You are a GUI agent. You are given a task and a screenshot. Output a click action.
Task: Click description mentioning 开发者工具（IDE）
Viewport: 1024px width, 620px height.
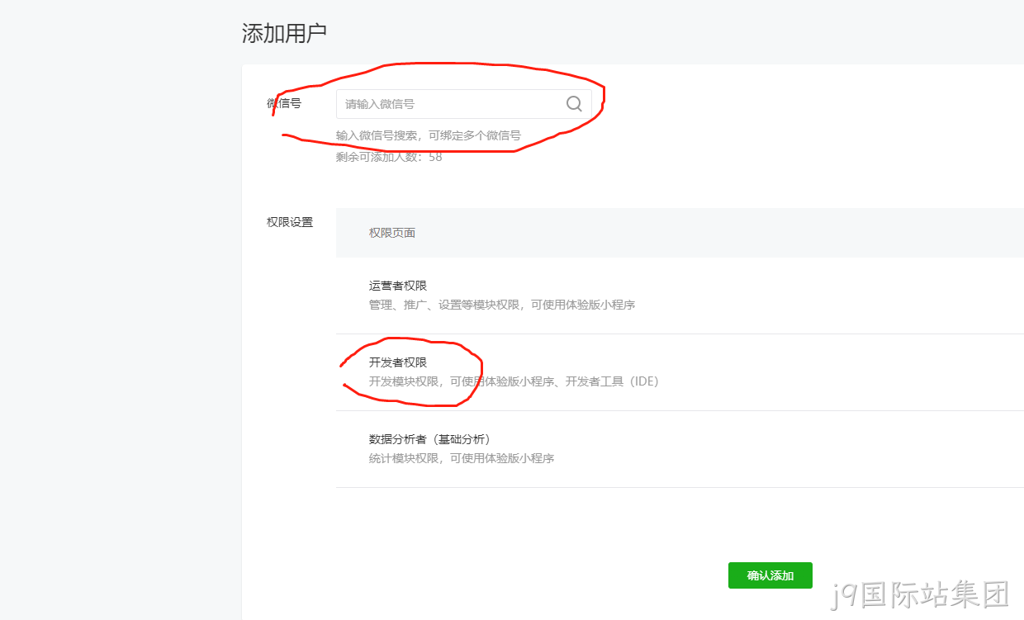coord(514,381)
